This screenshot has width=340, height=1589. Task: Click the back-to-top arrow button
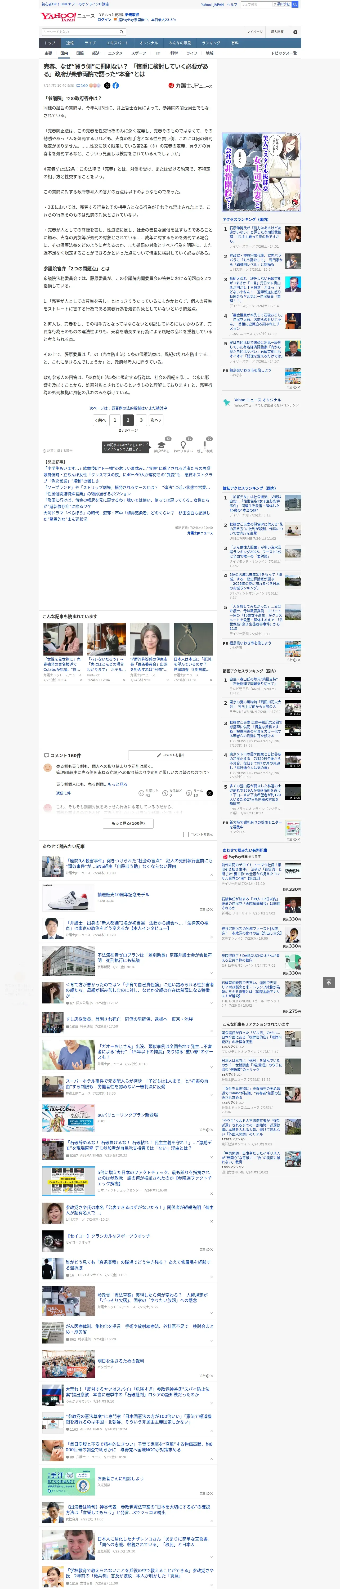tap(329, 982)
